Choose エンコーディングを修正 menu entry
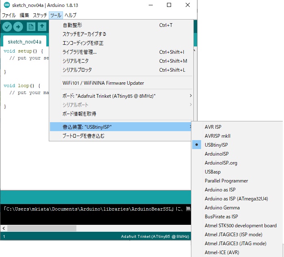 click(x=121, y=43)
